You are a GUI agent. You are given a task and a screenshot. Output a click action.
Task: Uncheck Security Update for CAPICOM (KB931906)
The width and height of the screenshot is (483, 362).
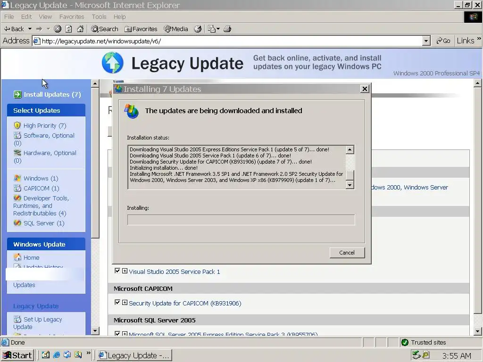point(117,303)
